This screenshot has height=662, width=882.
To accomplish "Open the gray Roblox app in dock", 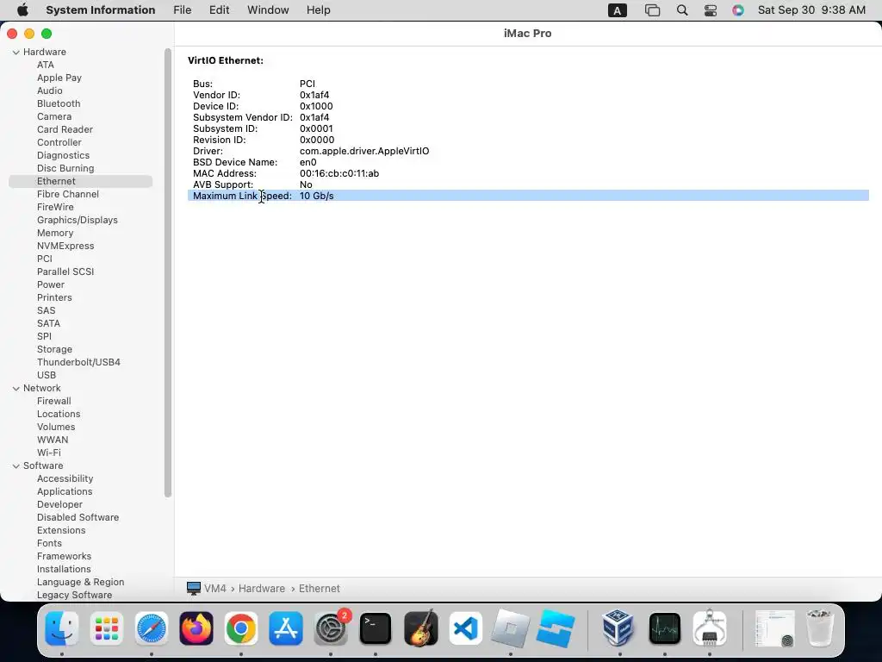I will coord(510,628).
